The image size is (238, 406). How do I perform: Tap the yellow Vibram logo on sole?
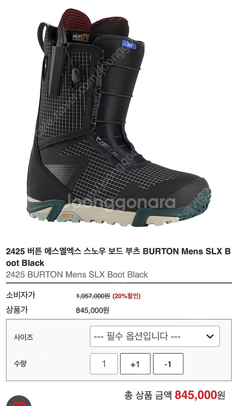[x=67, y=215]
